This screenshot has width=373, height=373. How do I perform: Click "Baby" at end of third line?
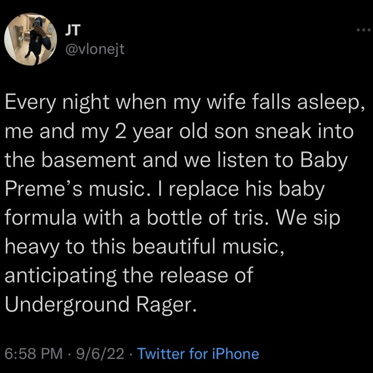click(324, 161)
